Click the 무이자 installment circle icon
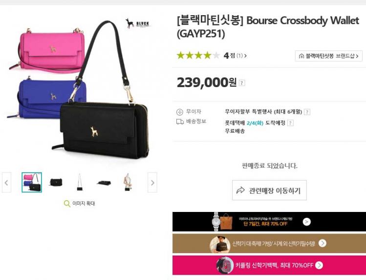 pos(179,112)
